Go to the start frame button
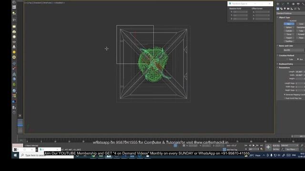The width and height of the screenshot is (305, 171). coord(246,145)
